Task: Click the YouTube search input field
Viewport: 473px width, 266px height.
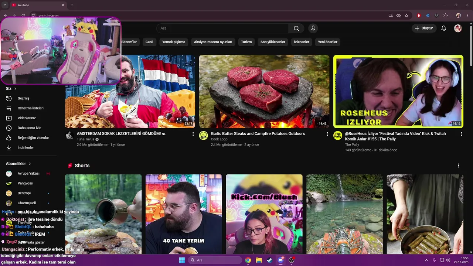Action: 222,28
